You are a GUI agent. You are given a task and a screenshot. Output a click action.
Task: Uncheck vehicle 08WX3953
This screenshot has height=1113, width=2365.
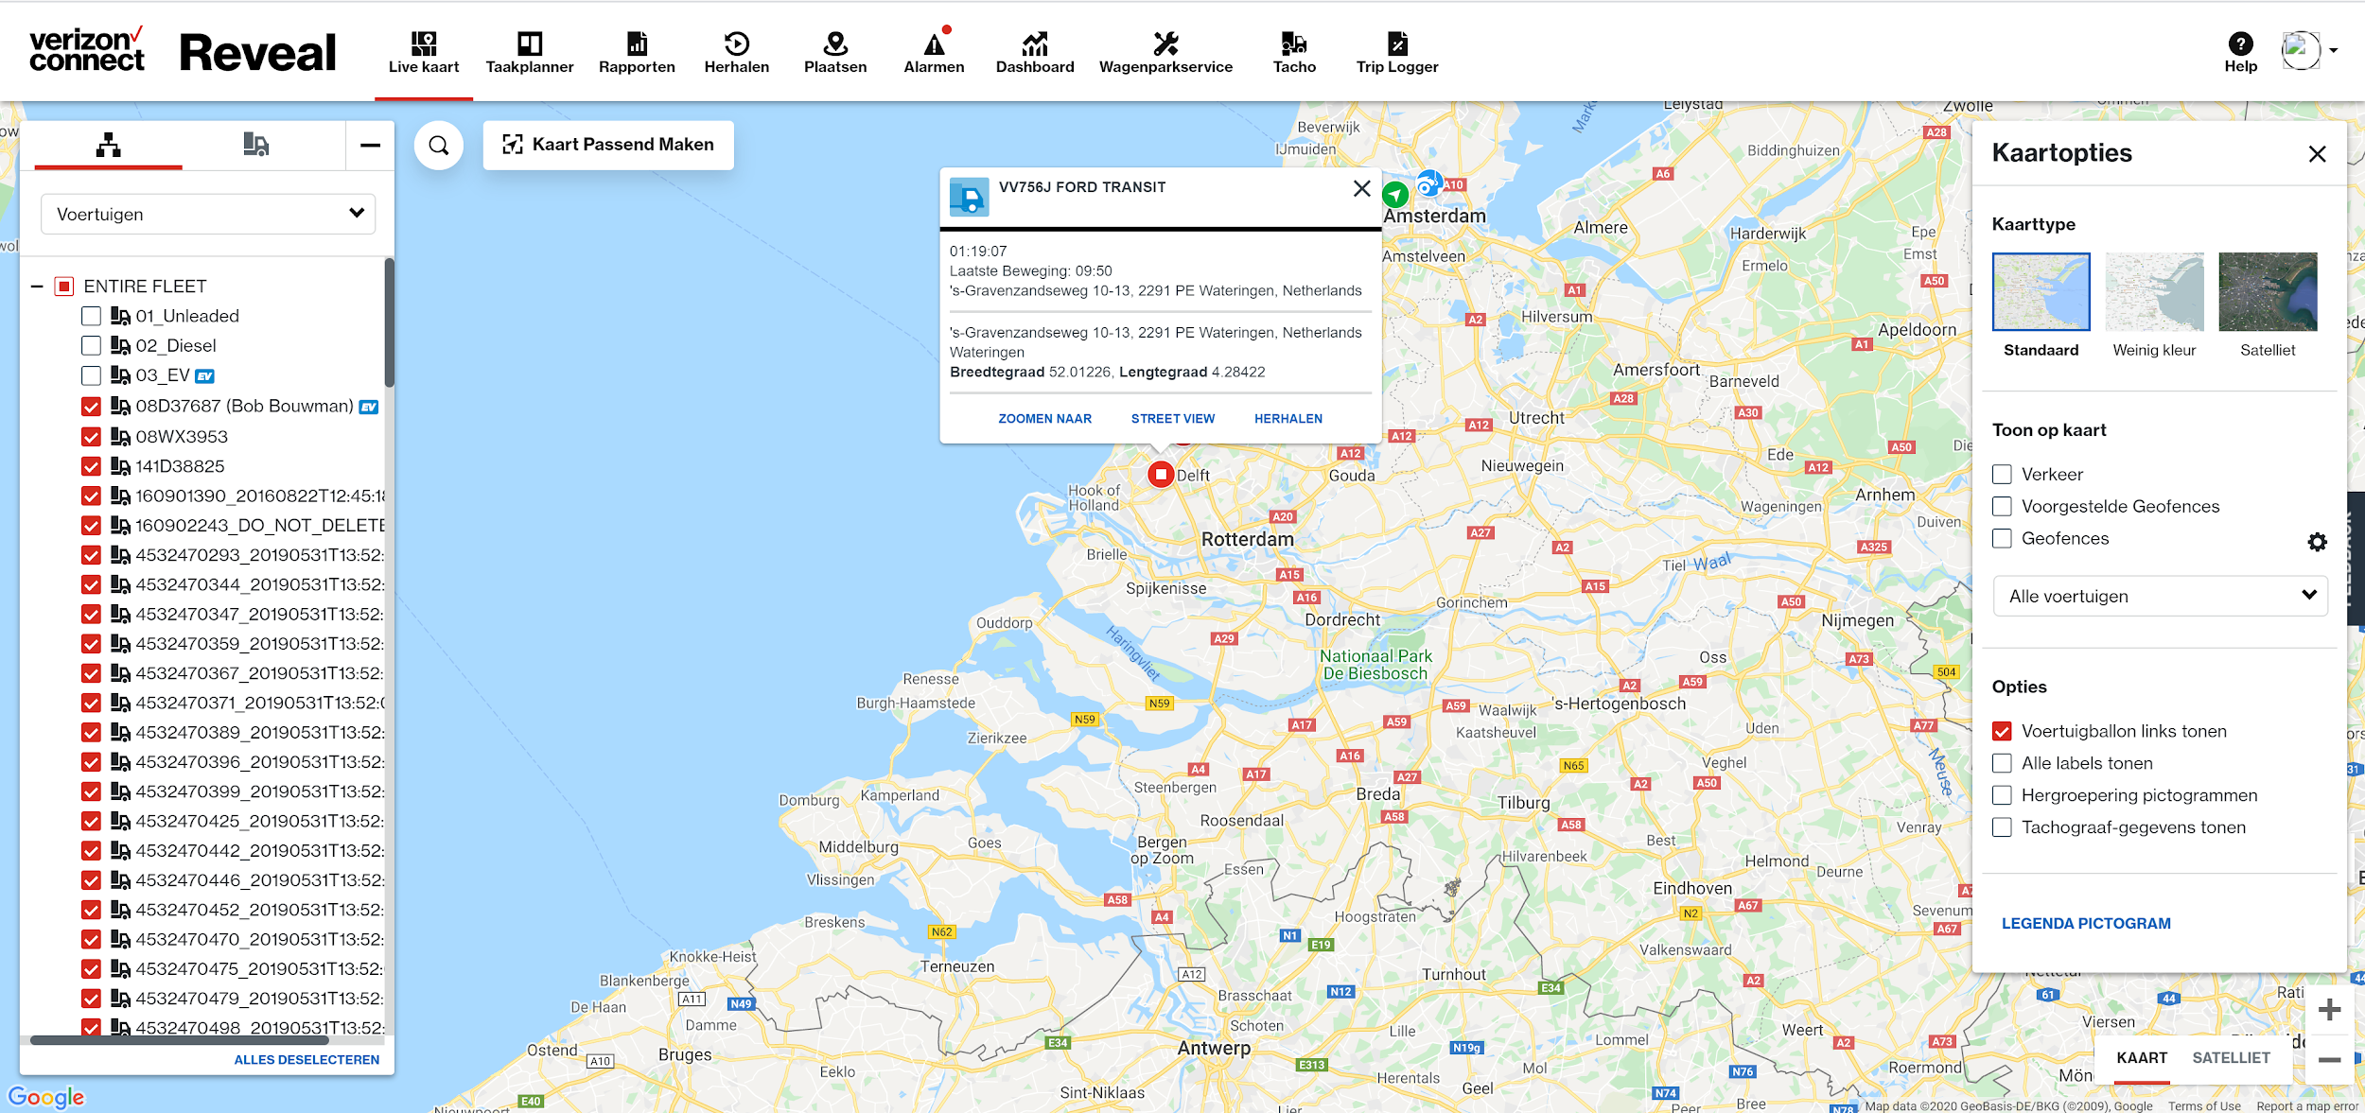click(x=91, y=437)
